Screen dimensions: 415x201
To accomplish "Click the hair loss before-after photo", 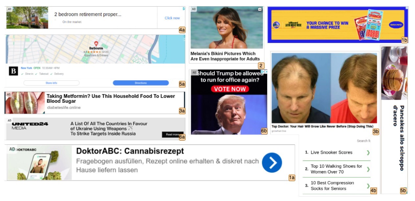I will click(x=324, y=88).
